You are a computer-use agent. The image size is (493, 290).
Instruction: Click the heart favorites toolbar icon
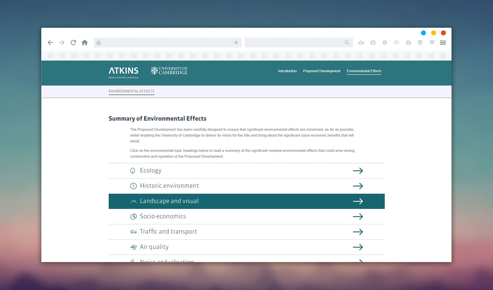coord(432,43)
